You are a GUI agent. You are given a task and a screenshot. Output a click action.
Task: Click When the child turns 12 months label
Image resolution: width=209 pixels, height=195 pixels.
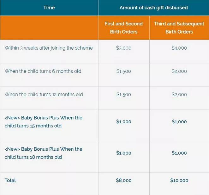pyautogui.click(x=44, y=94)
